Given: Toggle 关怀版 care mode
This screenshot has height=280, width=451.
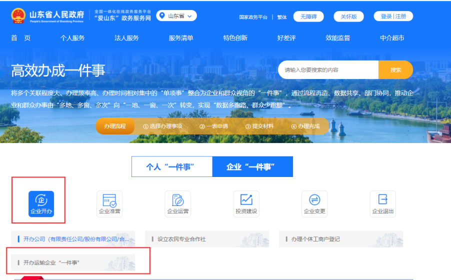Looking at the screenshot, I should click(x=348, y=16).
